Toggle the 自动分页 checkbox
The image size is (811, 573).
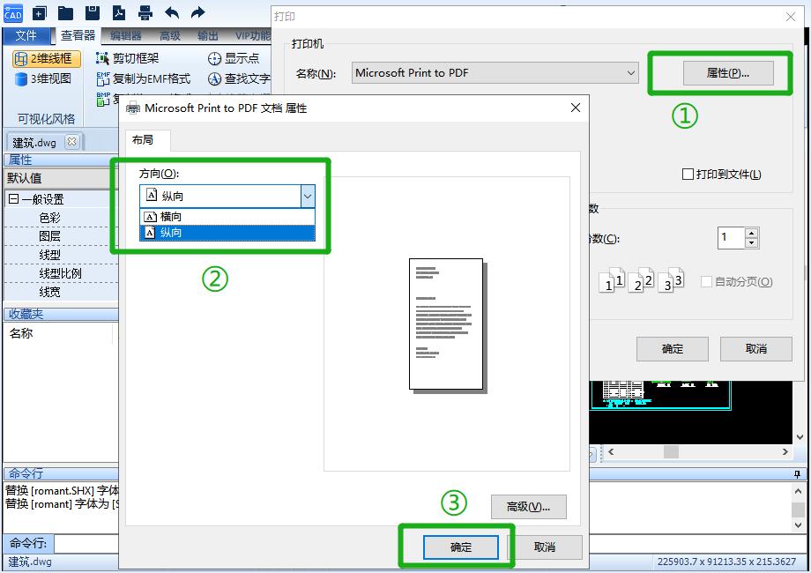click(x=706, y=281)
